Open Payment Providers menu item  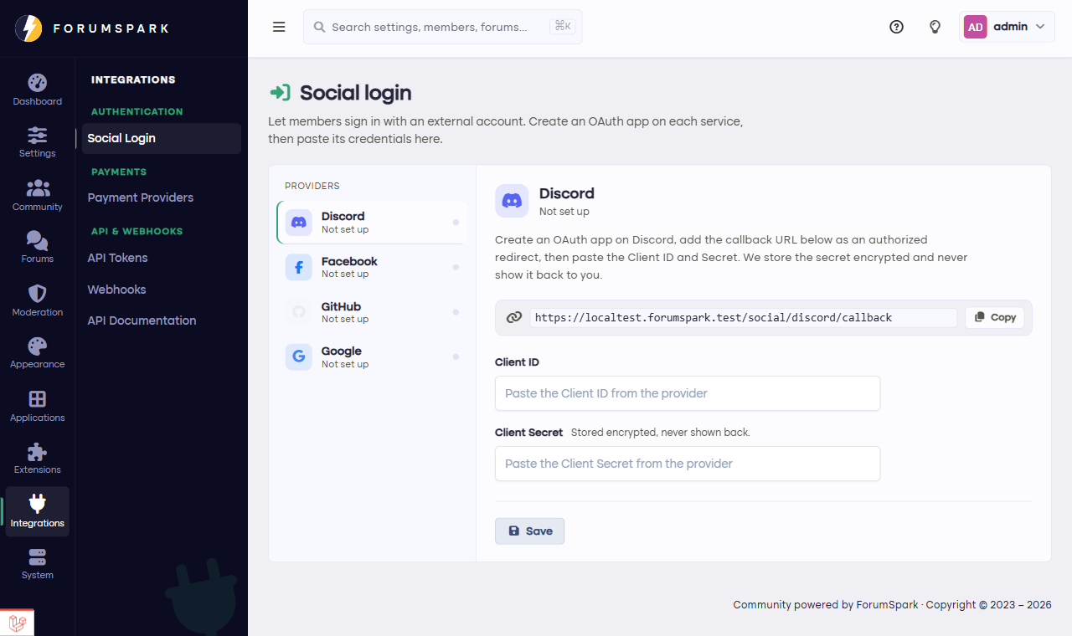click(162, 197)
